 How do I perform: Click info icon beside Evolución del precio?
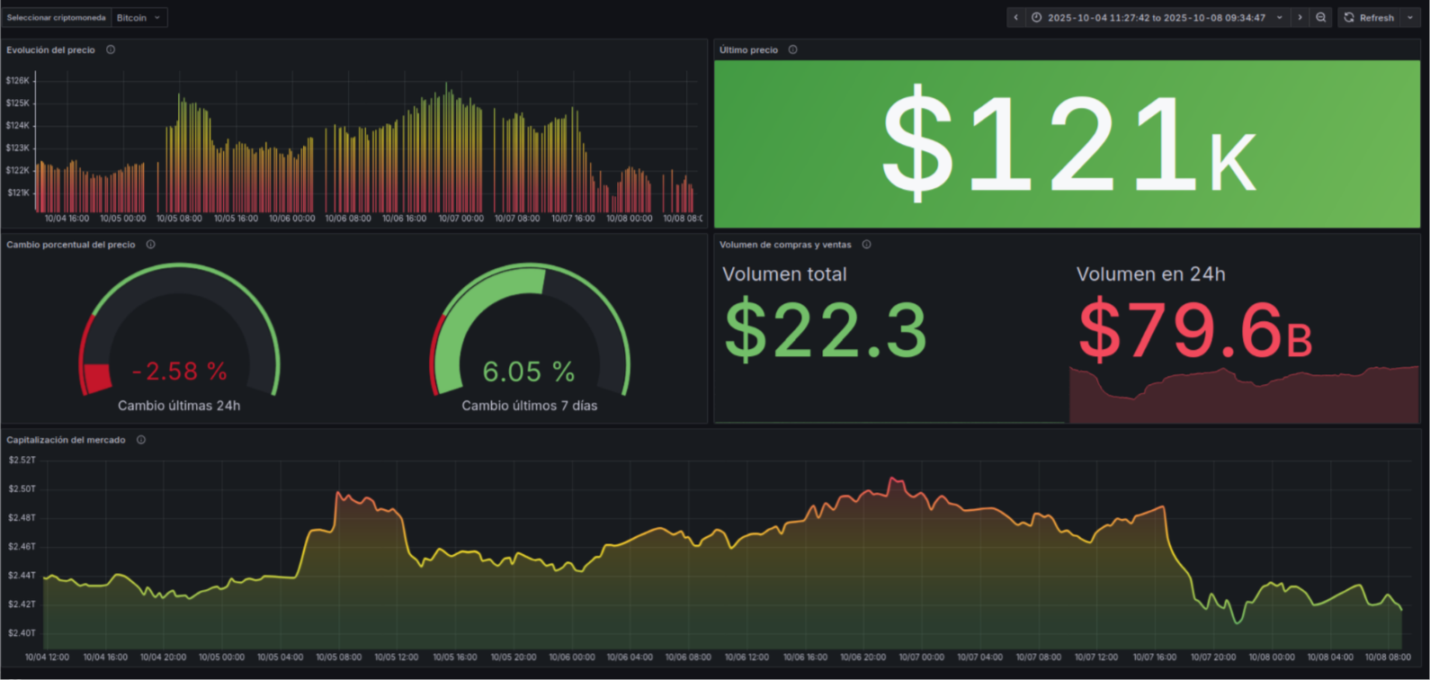coord(111,50)
